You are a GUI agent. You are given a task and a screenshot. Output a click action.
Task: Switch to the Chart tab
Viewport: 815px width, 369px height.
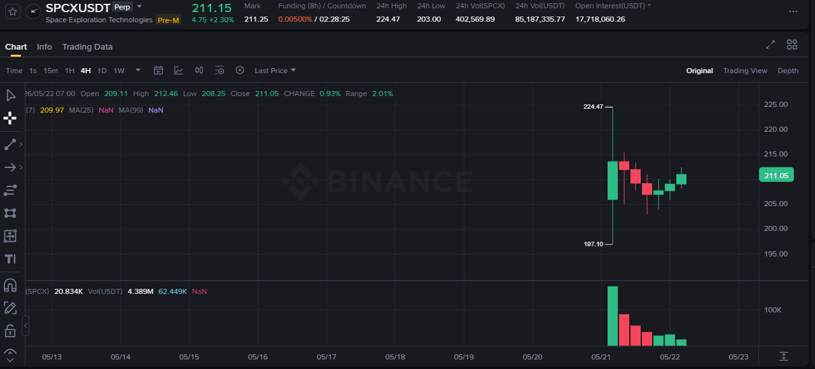pos(16,46)
